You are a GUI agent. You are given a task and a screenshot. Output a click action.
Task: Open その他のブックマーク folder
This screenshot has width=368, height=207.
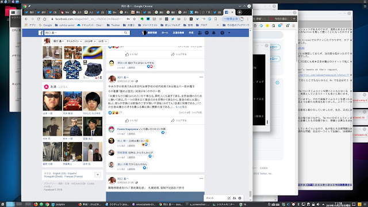(236, 25)
